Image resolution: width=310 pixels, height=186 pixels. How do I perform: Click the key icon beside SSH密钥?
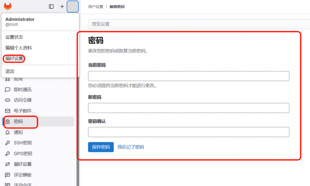pyautogui.click(x=7, y=143)
